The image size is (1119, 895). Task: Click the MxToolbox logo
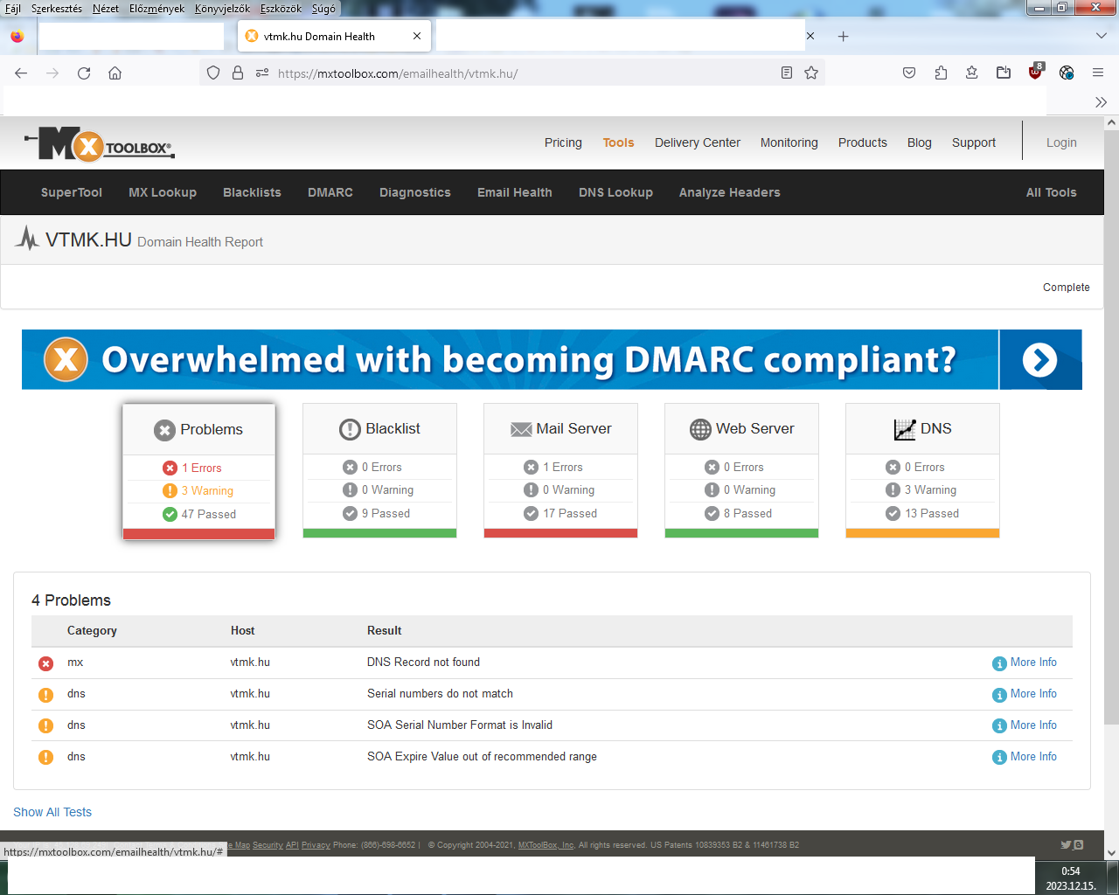coord(100,144)
